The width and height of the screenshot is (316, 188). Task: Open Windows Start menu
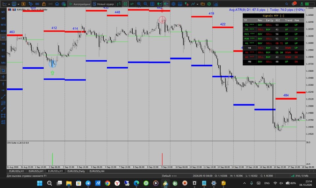(x=40, y=183)
